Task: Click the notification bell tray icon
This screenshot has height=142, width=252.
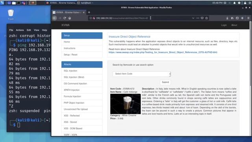Action: (235, 3)
